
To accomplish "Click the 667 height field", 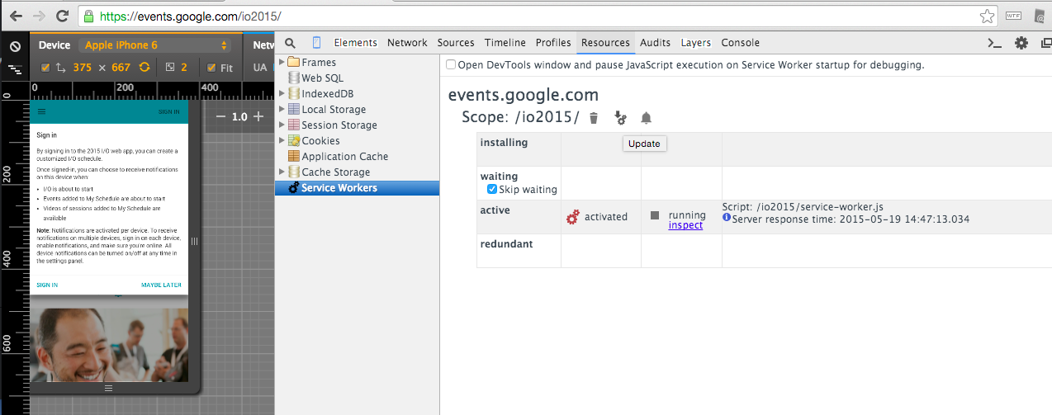I will click(121, 68).
